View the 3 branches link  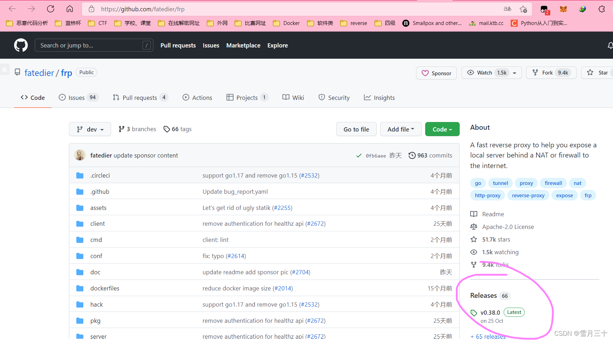137,129
